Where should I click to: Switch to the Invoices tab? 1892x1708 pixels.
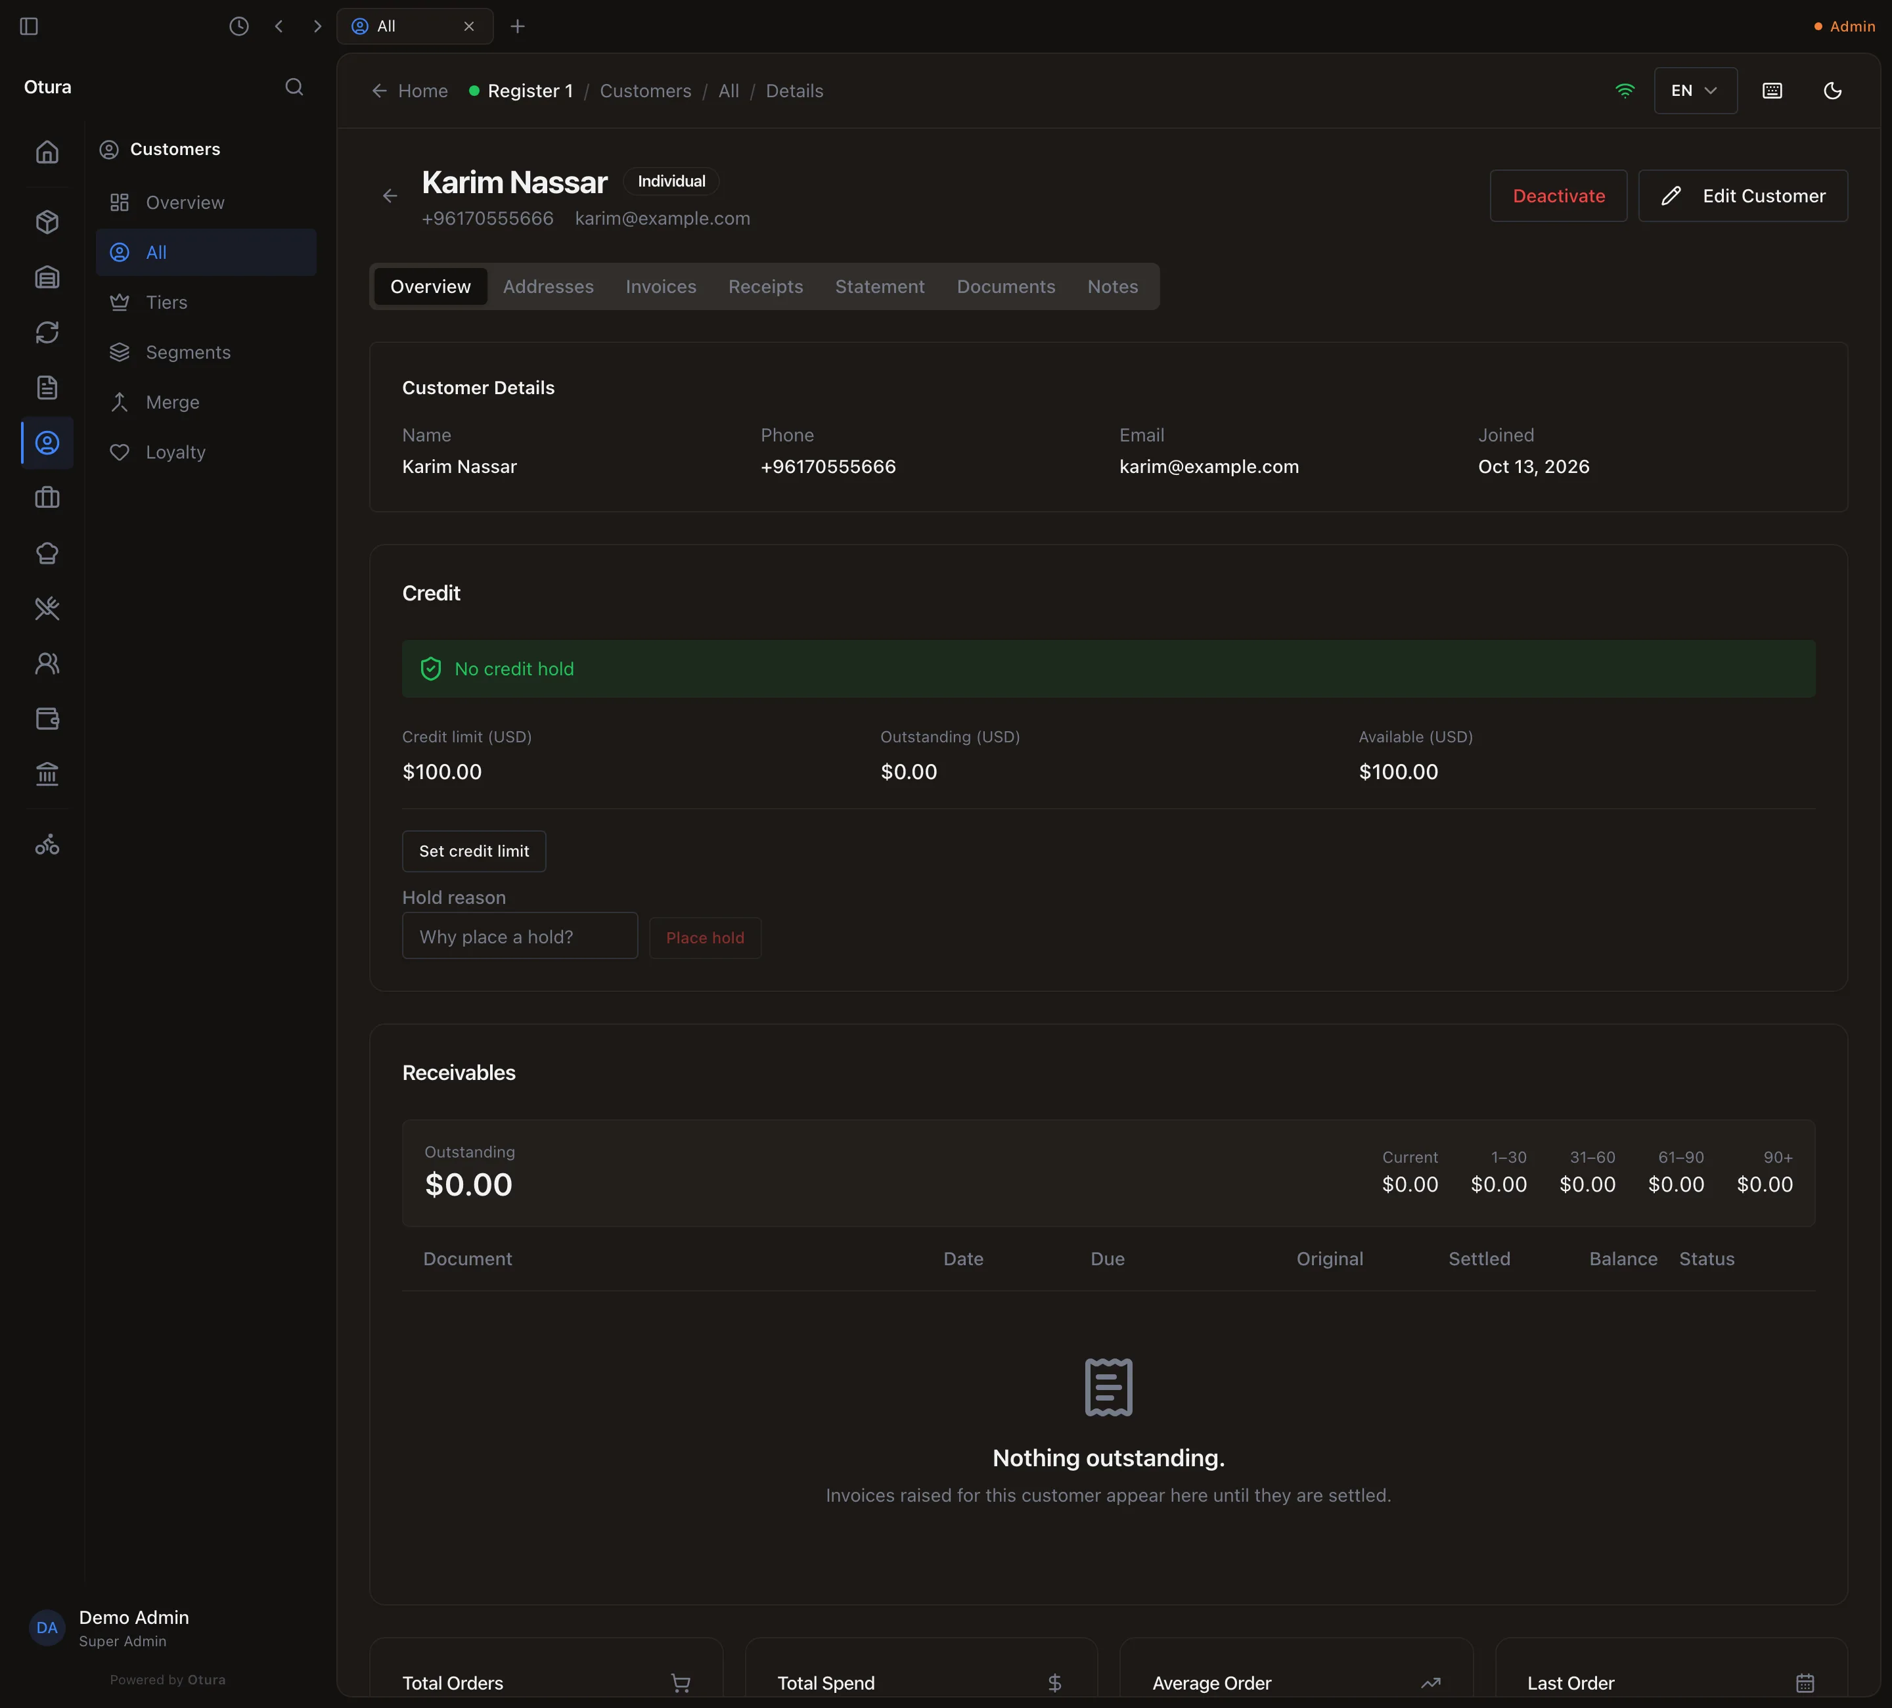coord(661,287)
